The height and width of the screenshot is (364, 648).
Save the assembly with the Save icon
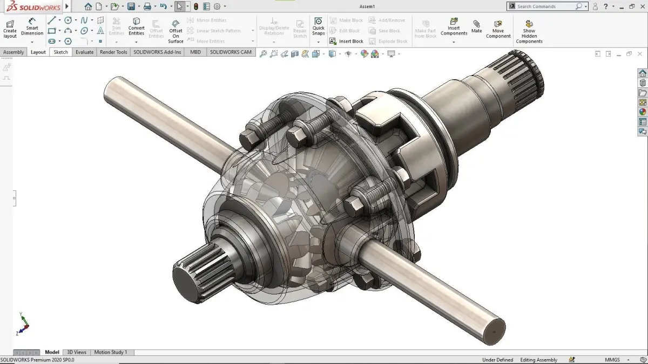(131, 6)
